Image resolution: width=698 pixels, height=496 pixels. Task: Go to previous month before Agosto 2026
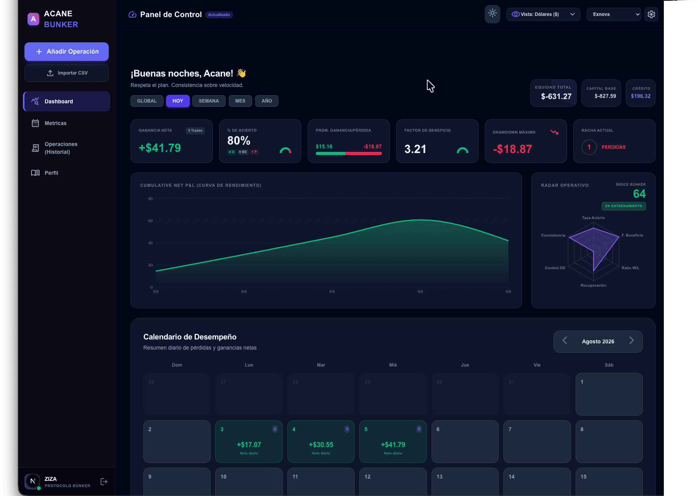coord(565,341)
